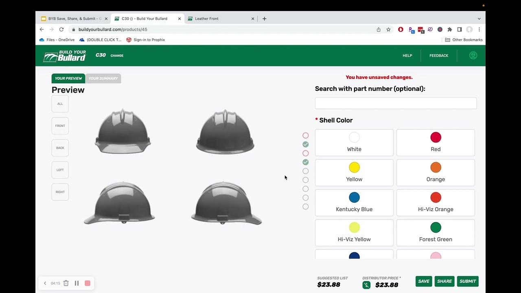Click the browser address bar URL
Image resolution: width=521 pixels, height=293 pixels.
113,29
